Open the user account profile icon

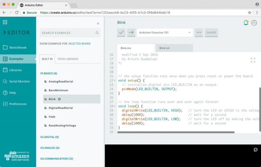tap(254, 22)
